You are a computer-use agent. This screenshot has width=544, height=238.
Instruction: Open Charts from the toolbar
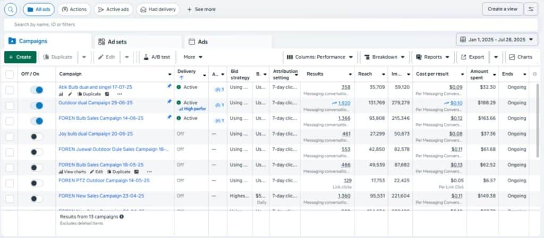click(521, 57)
